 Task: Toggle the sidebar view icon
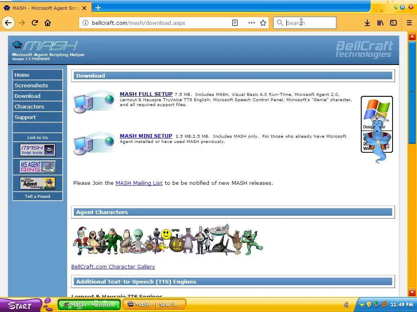pyautogui.click(x=393, y=23)
